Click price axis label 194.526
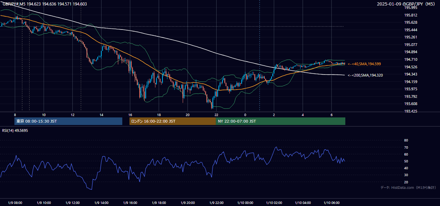This screenshot has height=206, width=440. [411, 67]
